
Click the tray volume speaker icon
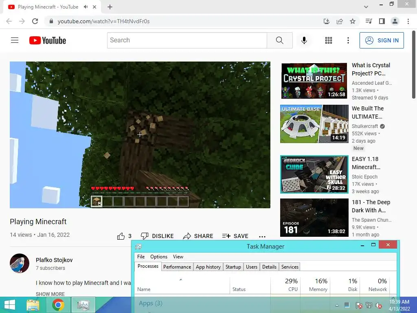379,305
